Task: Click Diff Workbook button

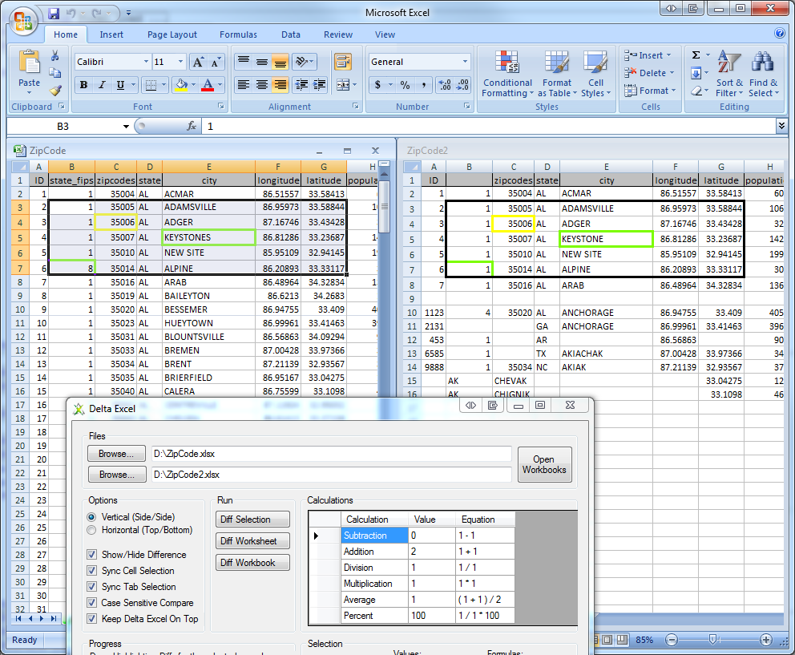Action: click(x=252, y=563)
